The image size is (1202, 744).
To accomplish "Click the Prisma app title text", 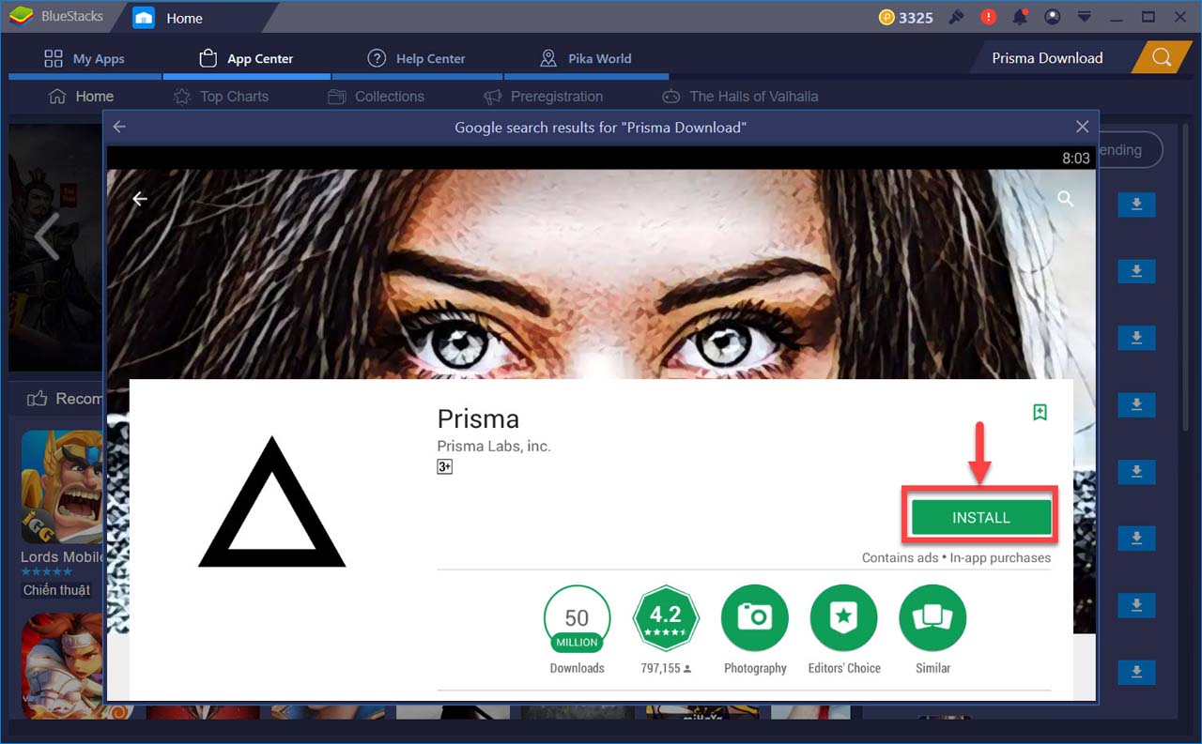I will click(x=478, y=418).
